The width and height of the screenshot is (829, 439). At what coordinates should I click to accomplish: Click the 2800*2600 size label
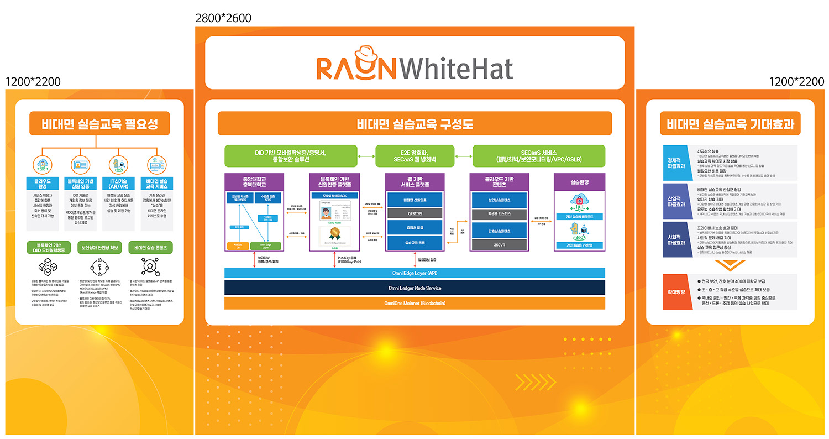coord(223,18)
